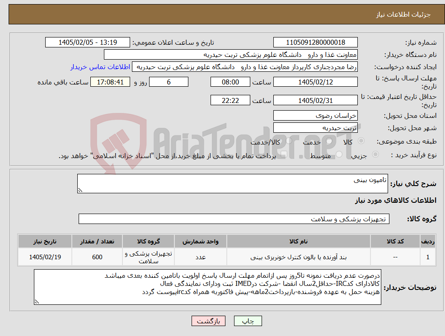445x336 pixels.
Task: Click the تعداد / مقدار column header
Action: [97, 241]
